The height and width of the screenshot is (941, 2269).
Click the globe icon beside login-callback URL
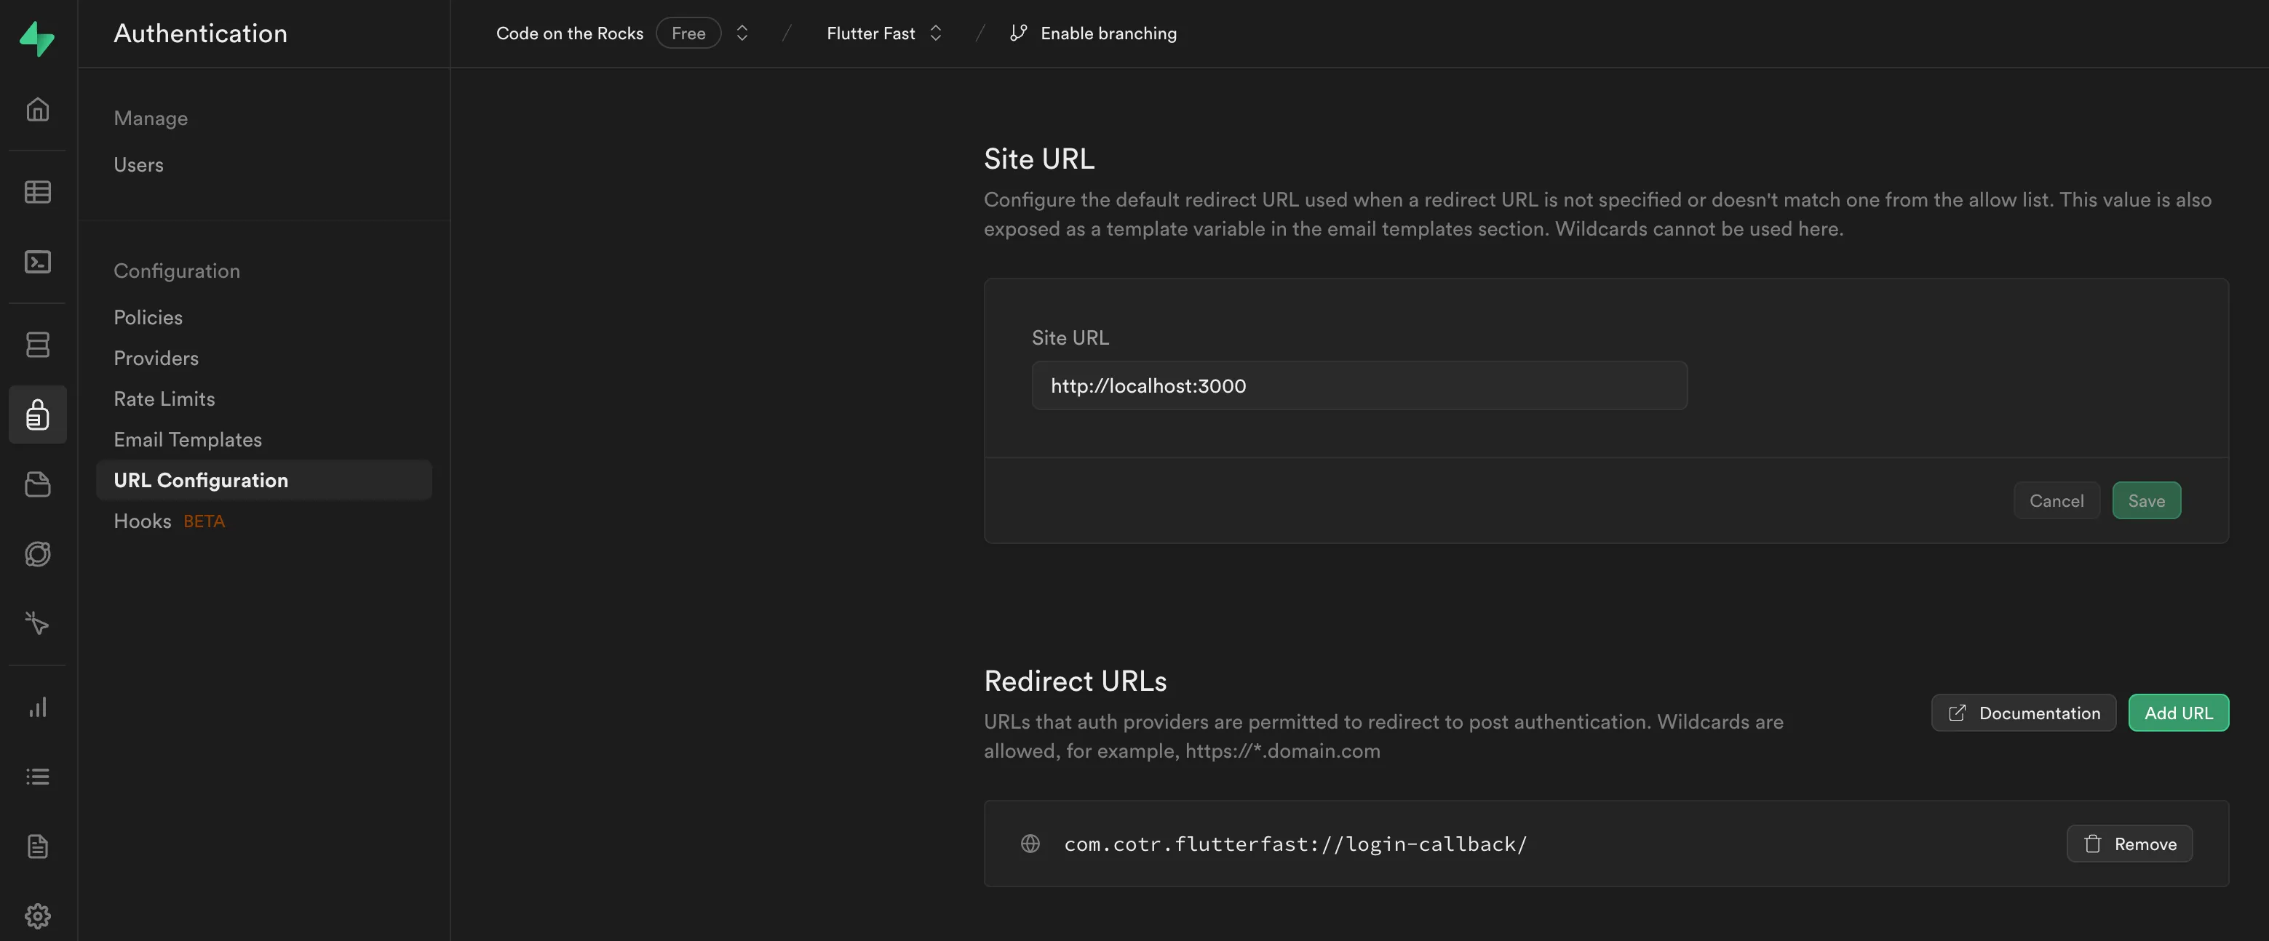coord(1030,844)
